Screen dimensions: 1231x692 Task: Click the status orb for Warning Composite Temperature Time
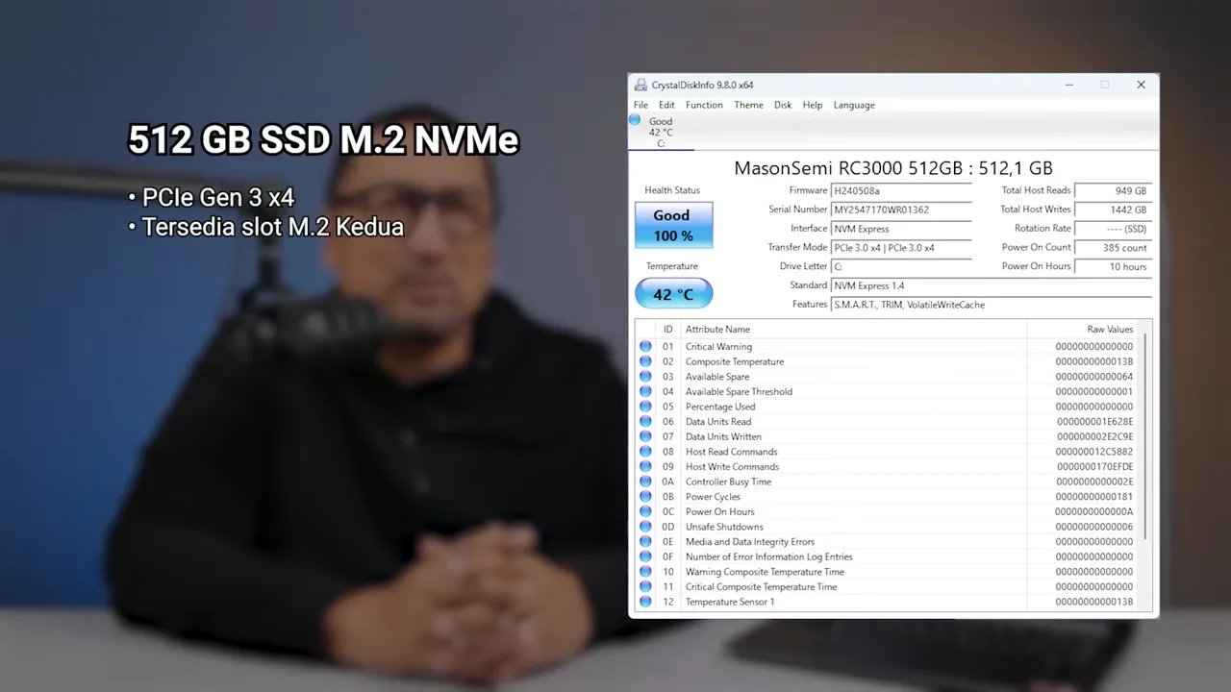[645, 572]
